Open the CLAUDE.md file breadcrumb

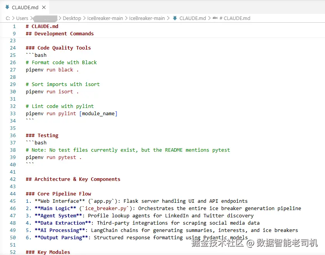193,18
